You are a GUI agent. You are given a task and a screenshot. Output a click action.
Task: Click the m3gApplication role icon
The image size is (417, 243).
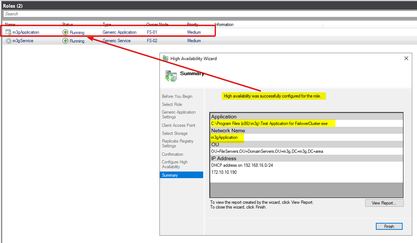[x=8, y=32]
